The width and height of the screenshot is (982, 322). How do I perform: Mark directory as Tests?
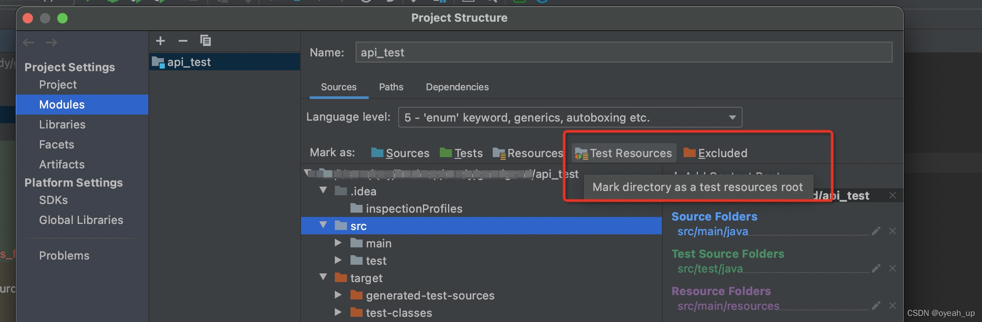(x=461, y=153)
